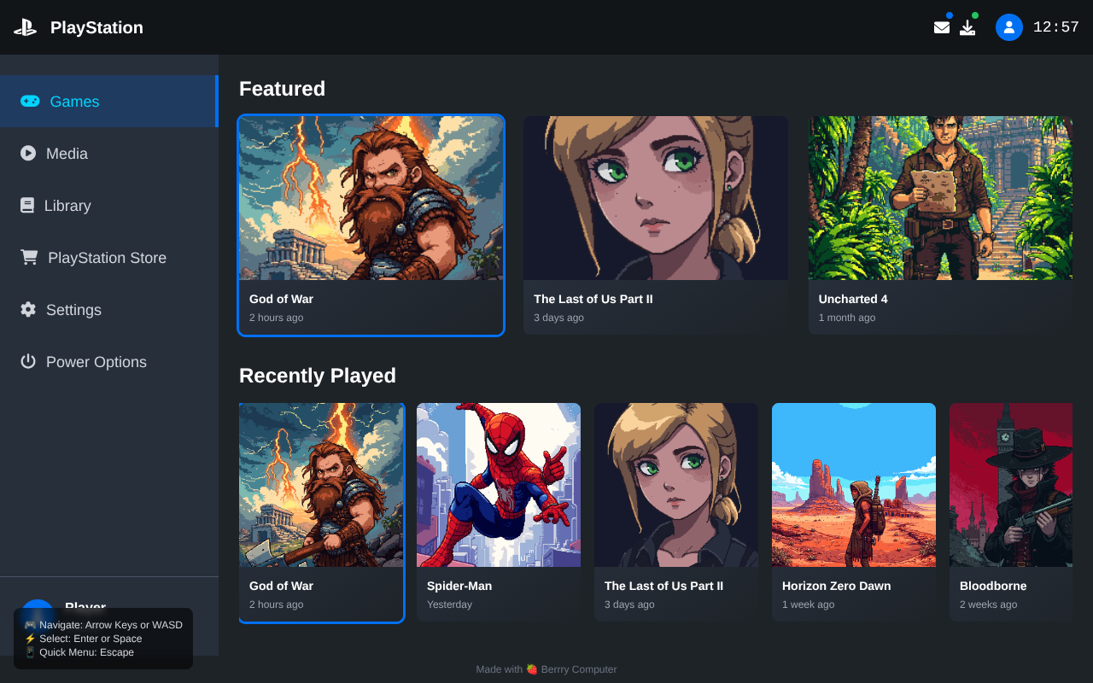1093x683 pixels.
Task: Open the messages envelope icon
Action: point(942,26)
